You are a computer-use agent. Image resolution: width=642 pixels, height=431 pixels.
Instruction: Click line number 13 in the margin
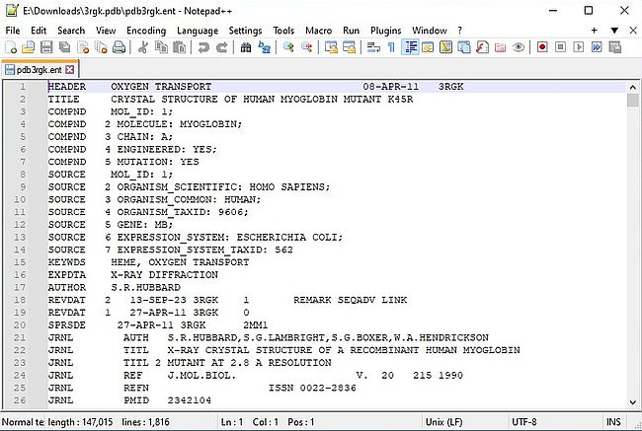(20, 237)
